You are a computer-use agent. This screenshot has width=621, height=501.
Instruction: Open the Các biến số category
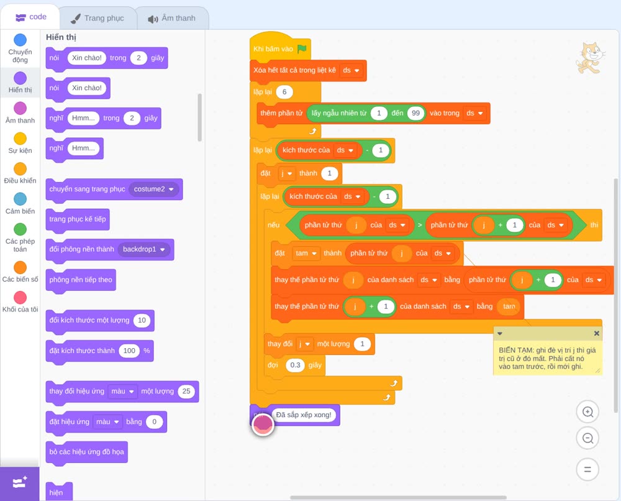coord(20,272)
